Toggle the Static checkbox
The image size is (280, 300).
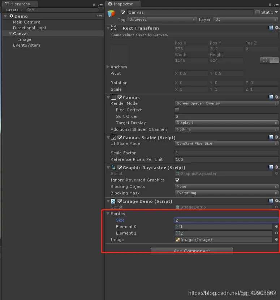[x=258, y=12]
